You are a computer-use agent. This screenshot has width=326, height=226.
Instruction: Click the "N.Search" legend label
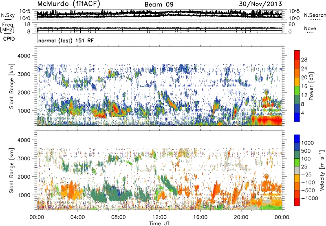[x=315, y=15]
